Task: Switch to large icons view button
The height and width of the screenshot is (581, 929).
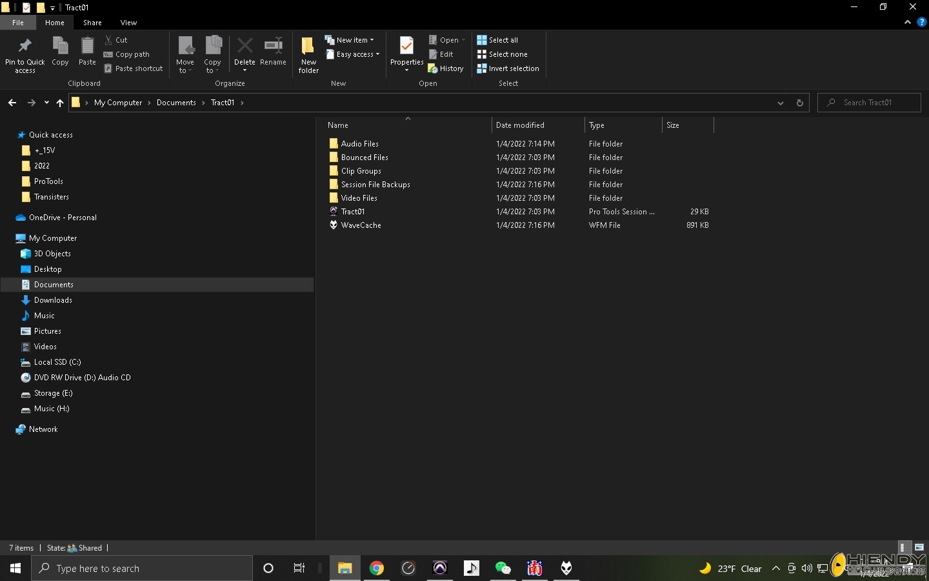Action: tap(919, 547)
